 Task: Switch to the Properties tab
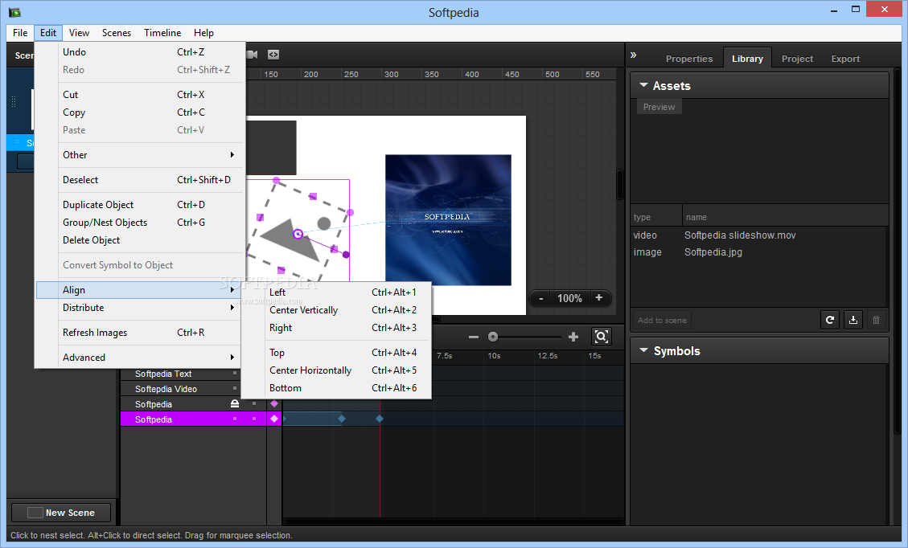coord(689,59)
